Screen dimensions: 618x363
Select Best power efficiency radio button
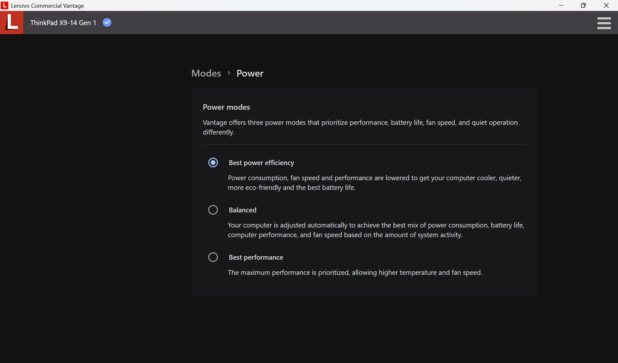point(213,163)
